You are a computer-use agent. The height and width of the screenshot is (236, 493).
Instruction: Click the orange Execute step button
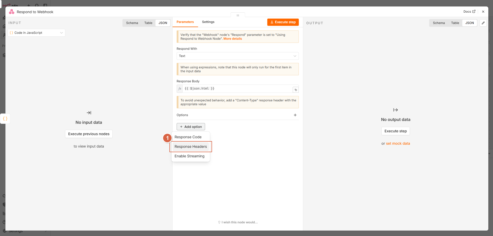pos(283,22)
